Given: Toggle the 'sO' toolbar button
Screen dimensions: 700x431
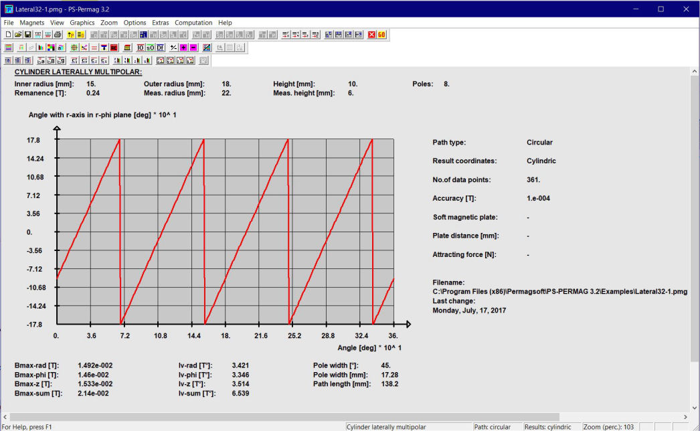Looking at the screenshot, I should [x=151, y=48].
